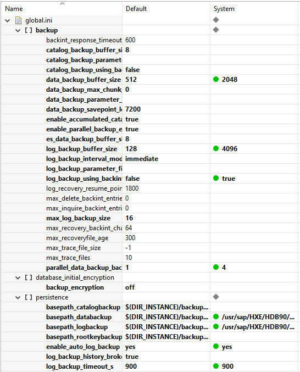This screenshot has width=300, height=372.
Task: Click green indicator beside parallel_data_backup value 4
Action: 216,267
